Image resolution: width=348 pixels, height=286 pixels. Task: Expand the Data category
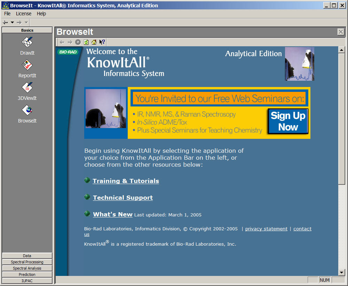(27, 256)
